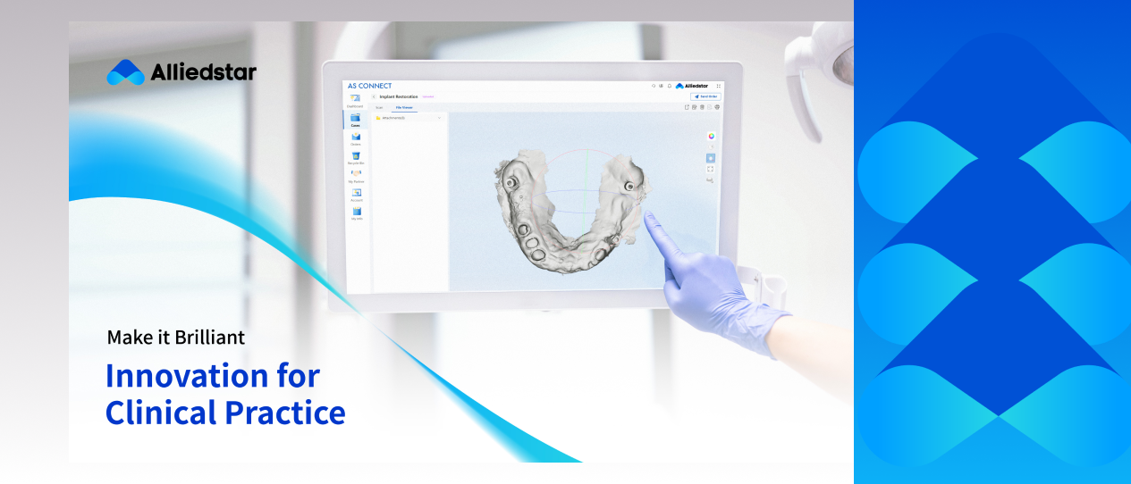
Task: Open Orders in the left sidebar
Action: click(356, 138)
